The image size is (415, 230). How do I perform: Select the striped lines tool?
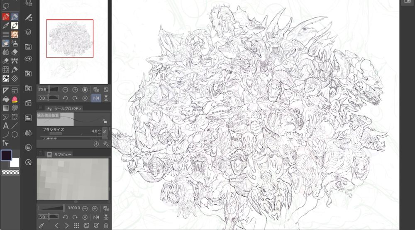pos(5,34)
